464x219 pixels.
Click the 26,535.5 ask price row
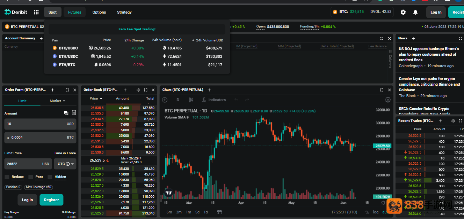tap(119, 108)
